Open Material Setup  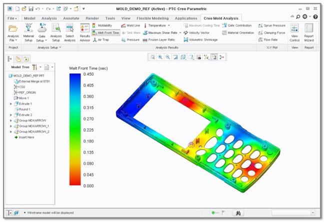pyautogui.click(x=28, y=32)
